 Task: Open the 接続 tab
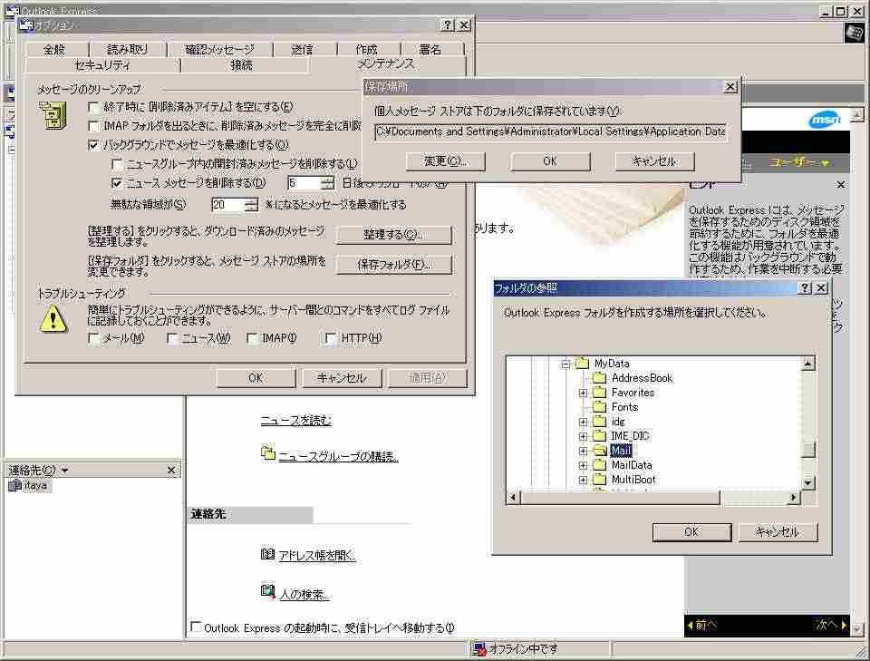[243, 65]
